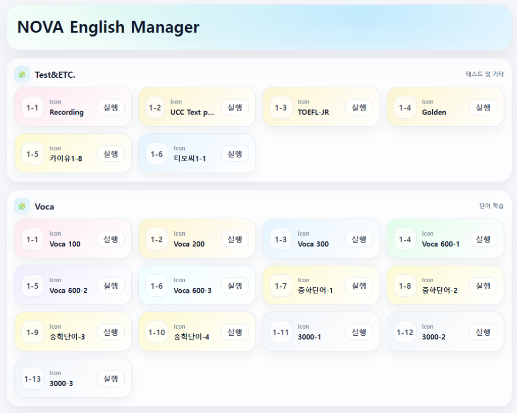The width and height of the screenshot is (517, 413).
Task: Click the 1-10 badge on 중학단어-4 card
Action: pos(157,332)
